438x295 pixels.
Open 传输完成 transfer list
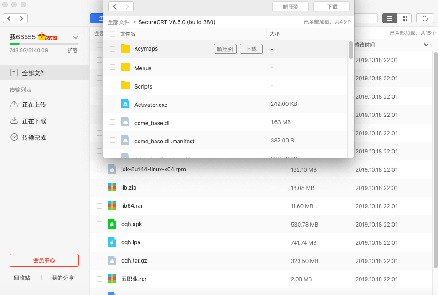click(x=28, y=137)
